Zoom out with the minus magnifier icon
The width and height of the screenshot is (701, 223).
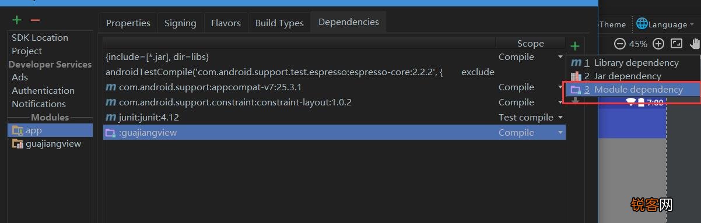[x=620, y=44]
